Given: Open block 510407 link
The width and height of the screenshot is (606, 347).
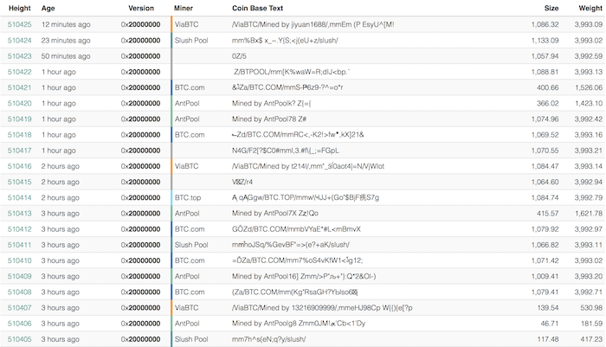Looking at the screenshot, I should 19,308.
